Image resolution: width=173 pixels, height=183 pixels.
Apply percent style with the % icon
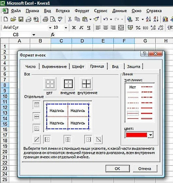pyautogui.click(x=138, y=28)
